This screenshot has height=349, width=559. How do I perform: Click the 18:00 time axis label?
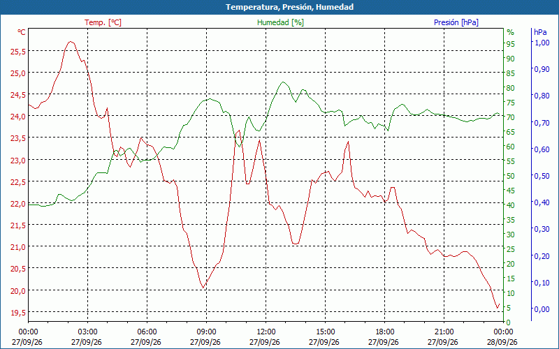click(x=384, y=332)
